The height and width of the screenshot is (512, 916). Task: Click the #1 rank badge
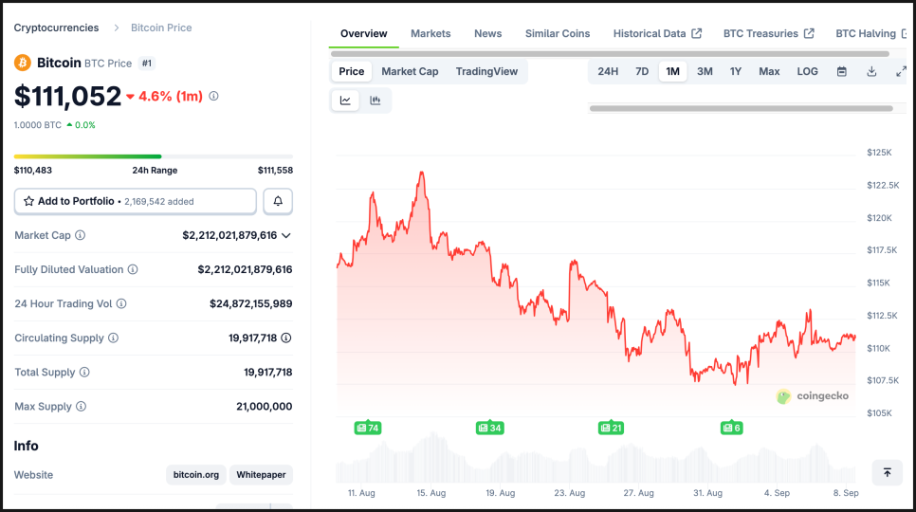[147, 63]
